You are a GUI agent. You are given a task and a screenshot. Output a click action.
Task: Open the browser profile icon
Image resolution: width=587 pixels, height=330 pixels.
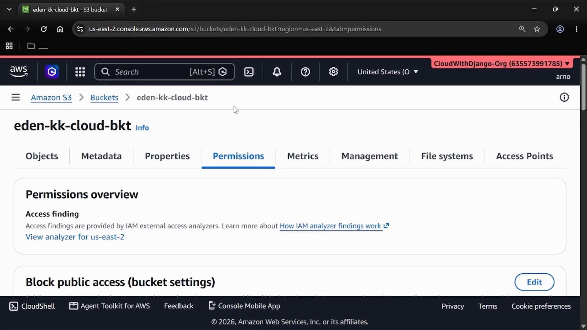point(560,29)
